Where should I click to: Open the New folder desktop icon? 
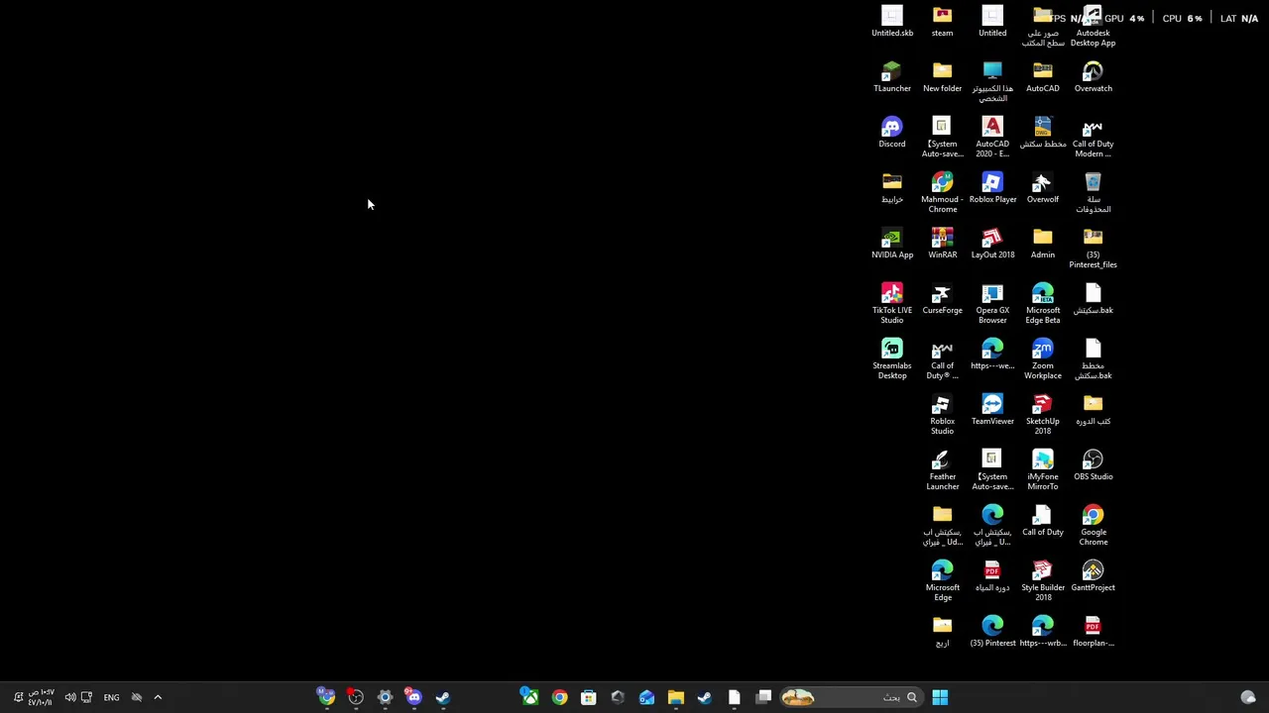[942, 77]
